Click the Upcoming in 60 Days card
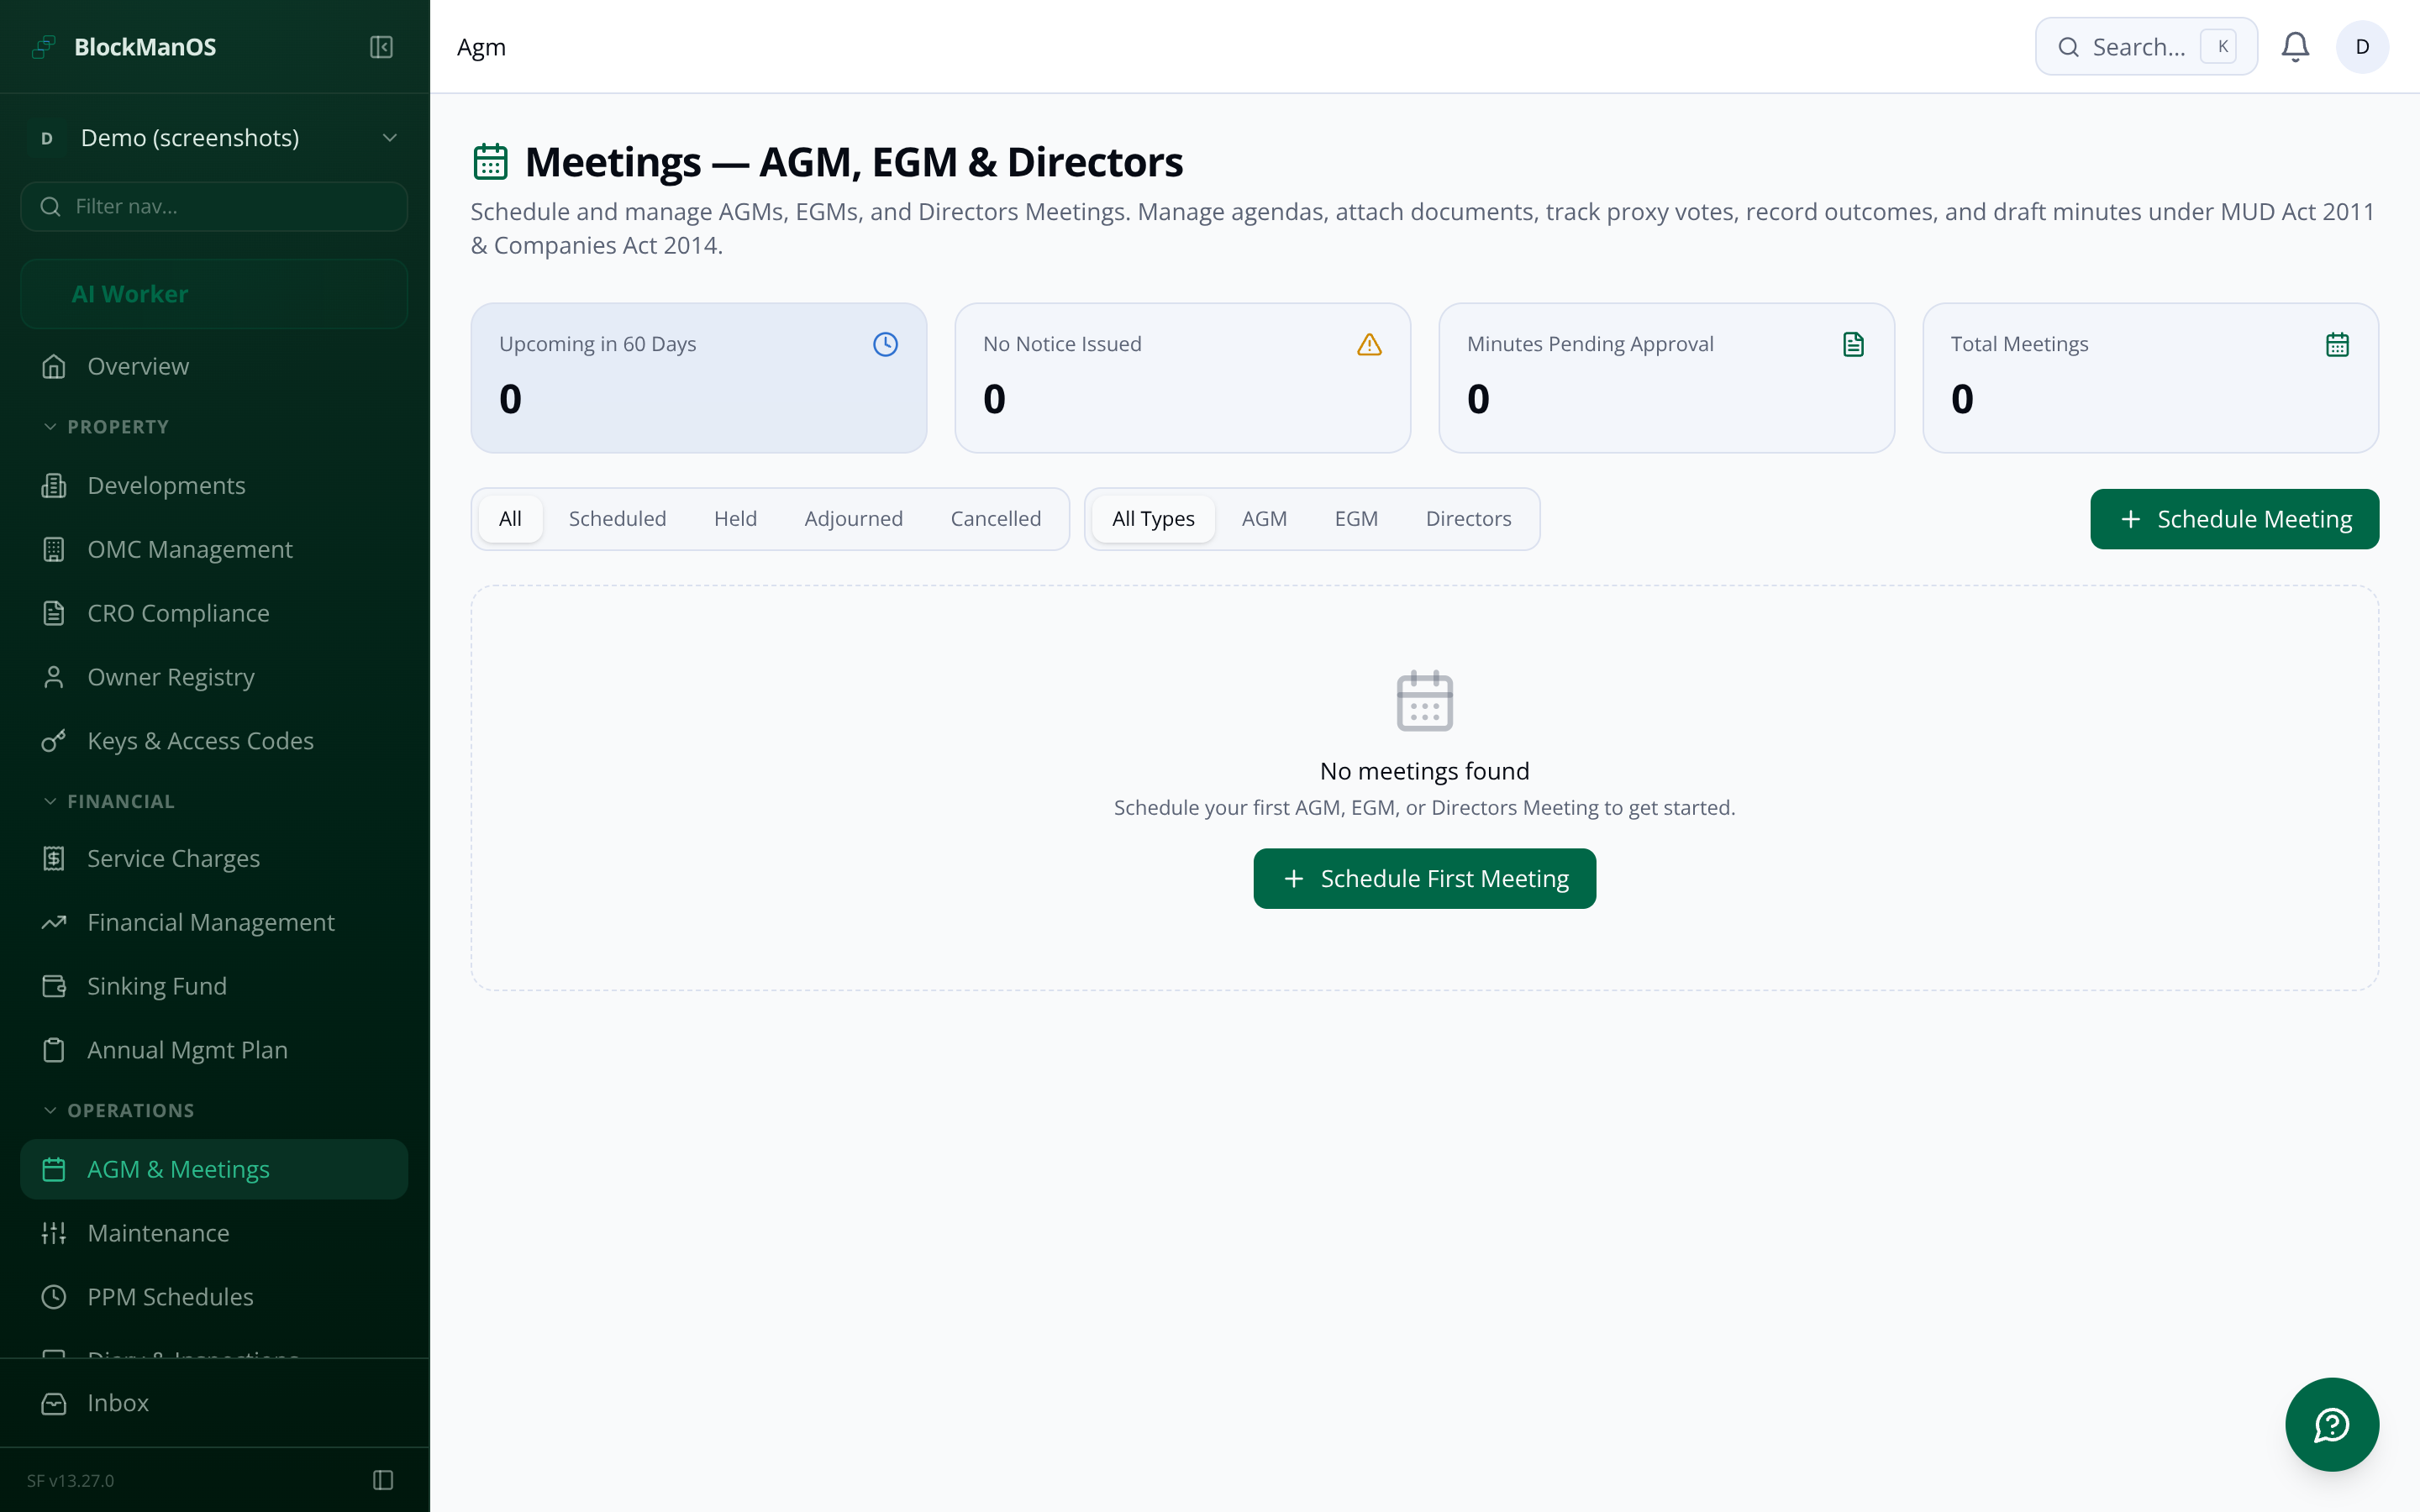2420x1512 pixels. click(x=698, y=378)
